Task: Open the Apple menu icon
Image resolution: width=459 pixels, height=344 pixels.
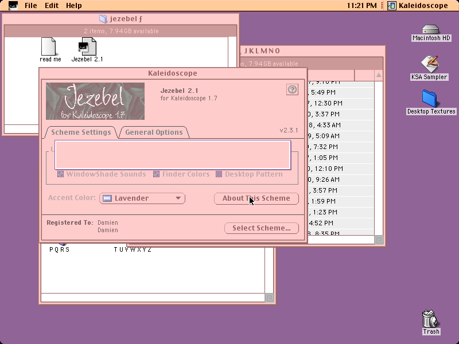Action: tap(13, 6)
